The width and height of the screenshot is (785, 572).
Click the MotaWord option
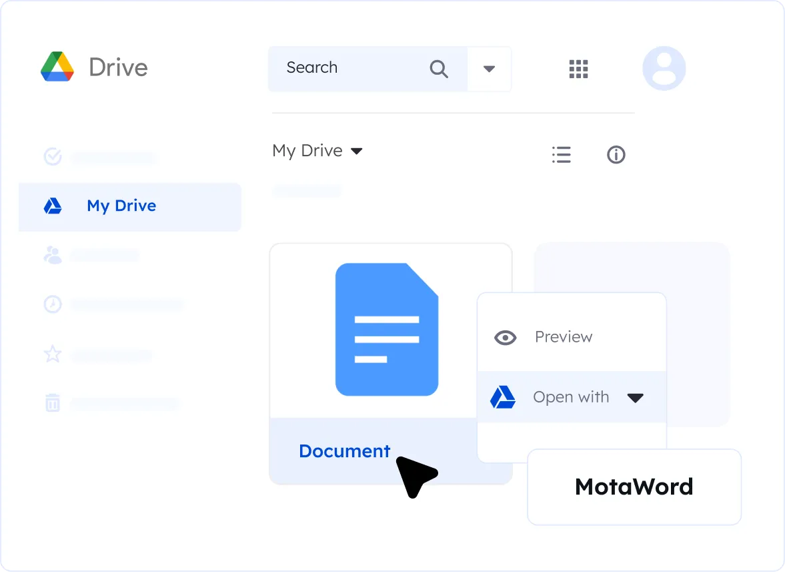pyautogui.click(x=634, y=487)
